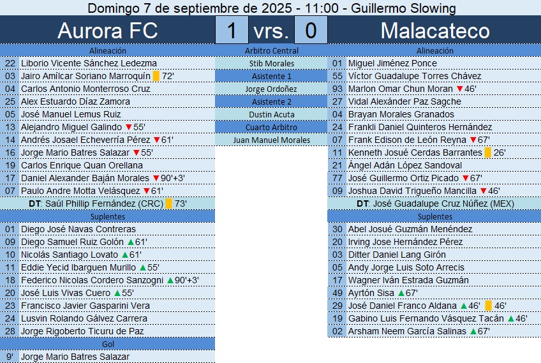Screen dimensions: 541x363
Task: Click the yellow card beside José Daniel Franco Aldana
Action: 488,306
